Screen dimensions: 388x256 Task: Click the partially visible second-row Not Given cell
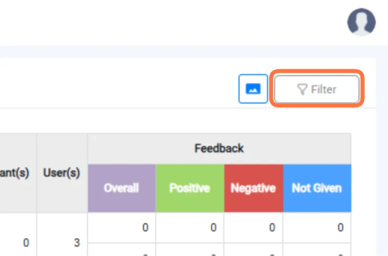[x=317, y=250]
